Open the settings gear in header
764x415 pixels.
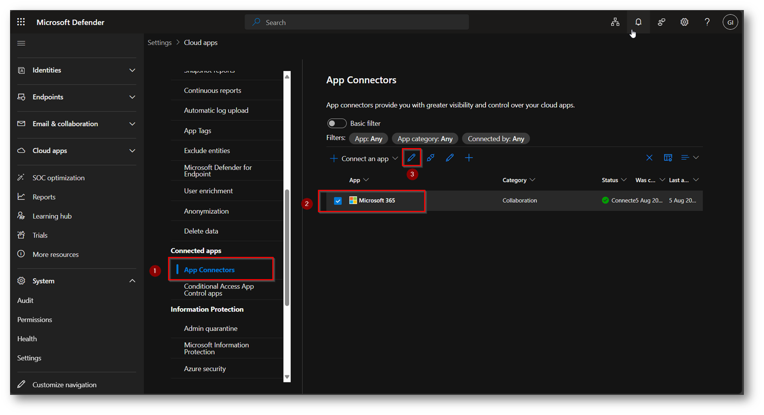[x=684, y=22]
